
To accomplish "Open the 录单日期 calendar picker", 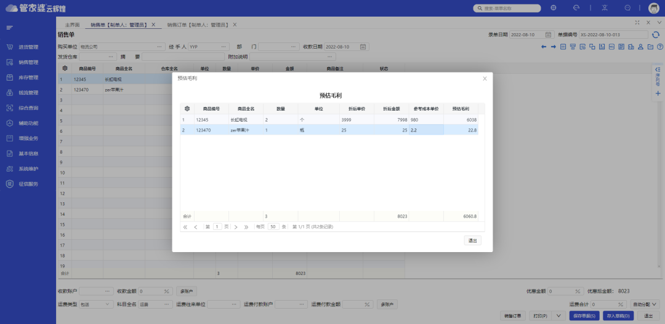I will point(548,35).
